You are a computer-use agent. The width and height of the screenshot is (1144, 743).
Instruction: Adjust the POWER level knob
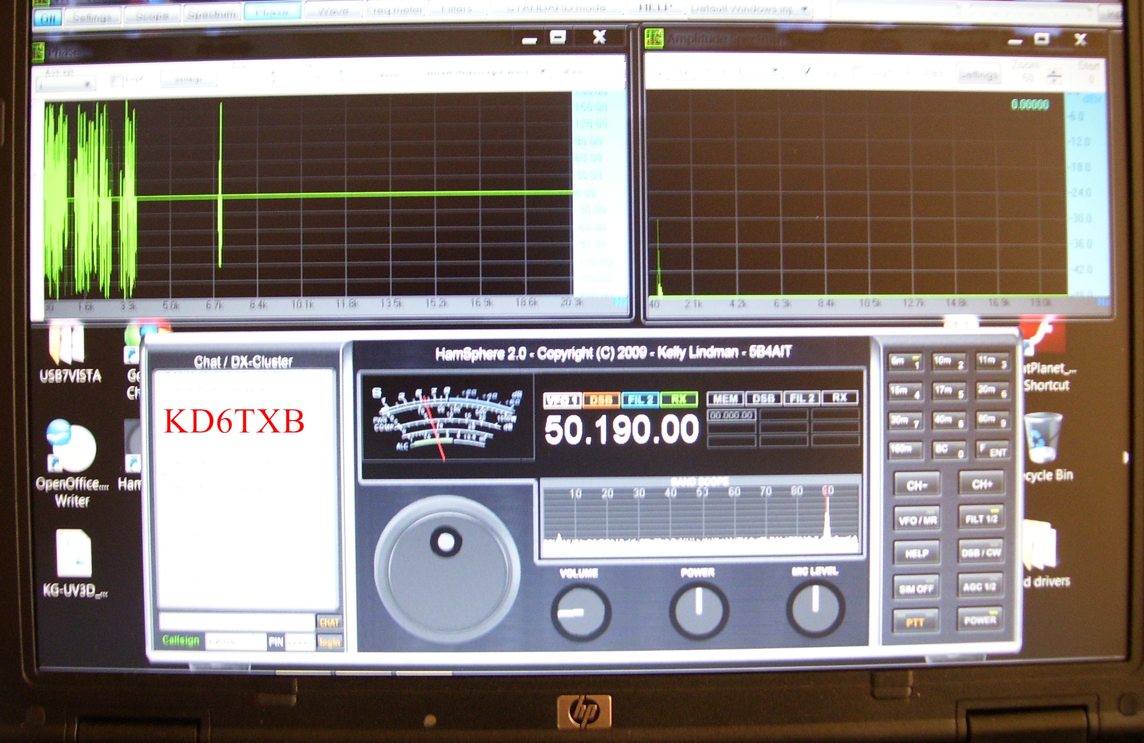tap(699, 609)
